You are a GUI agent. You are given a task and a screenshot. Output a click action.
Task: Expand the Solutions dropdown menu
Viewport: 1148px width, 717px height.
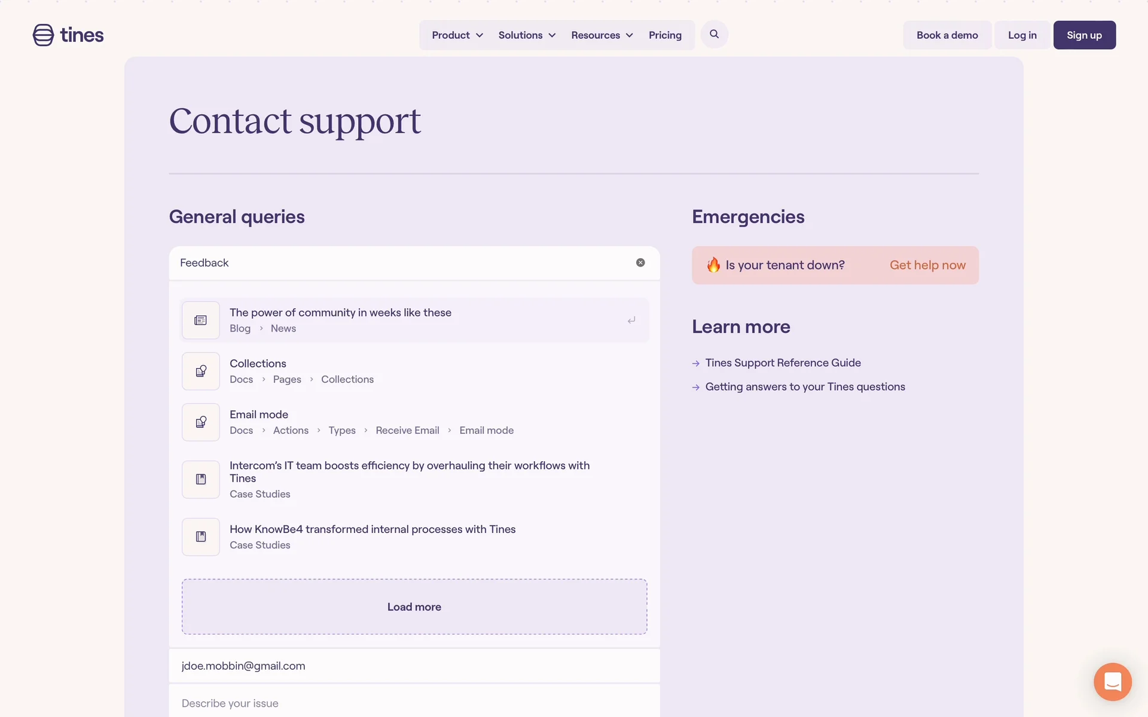point(527,35)
